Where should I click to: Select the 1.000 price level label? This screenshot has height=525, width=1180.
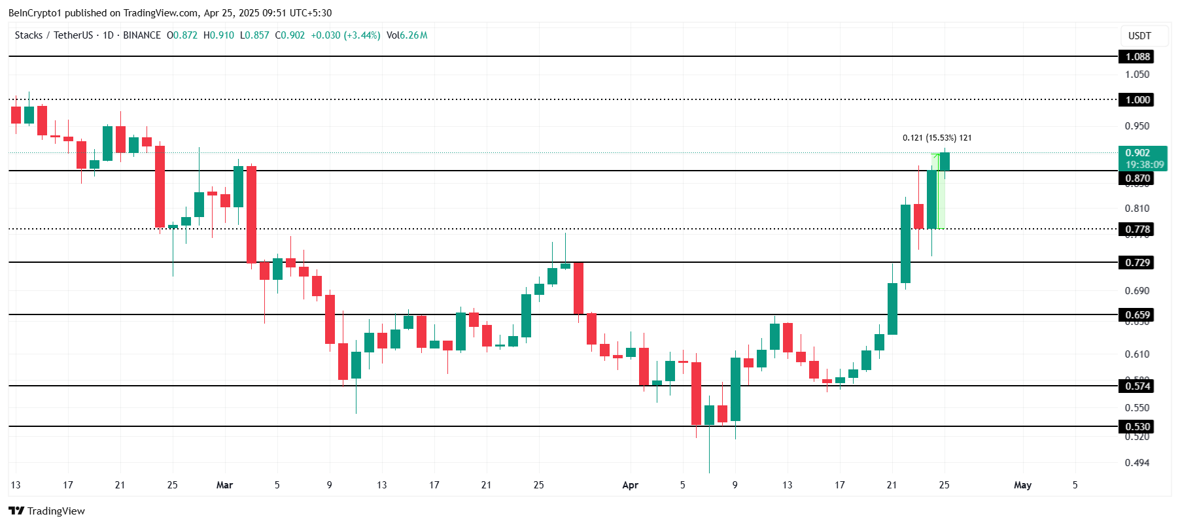[x=1137, y=100]
